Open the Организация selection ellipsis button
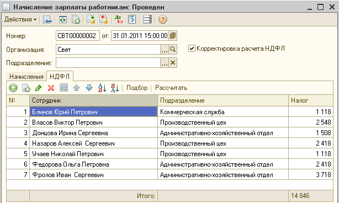339x203 pixels. click(165, 50)
